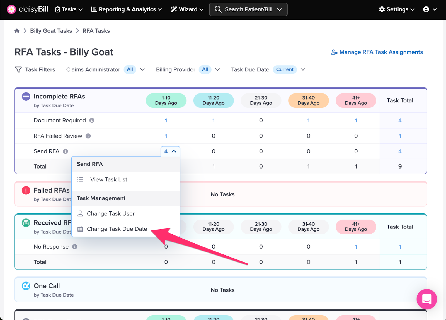Click the home breadcrumb icon
The height and width of the screenshot is (320, 446).
point(17,31)
